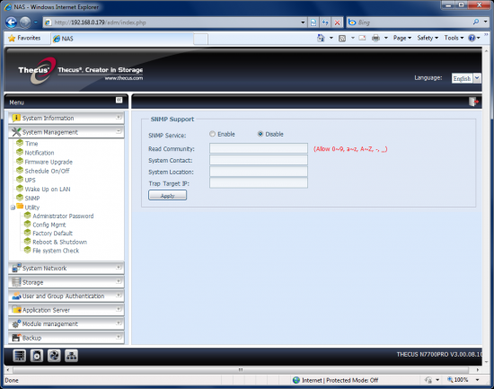This screenshot has width=494, height=389.
Task: Open Administrator Password in tree
Action: tap(63, 216)
